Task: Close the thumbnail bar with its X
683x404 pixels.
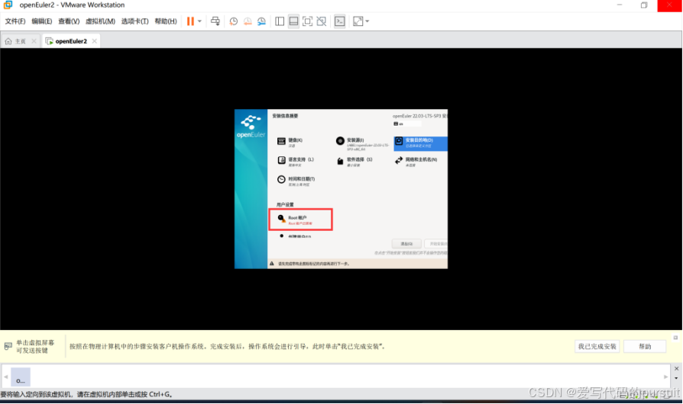Action: pos(676,369)
